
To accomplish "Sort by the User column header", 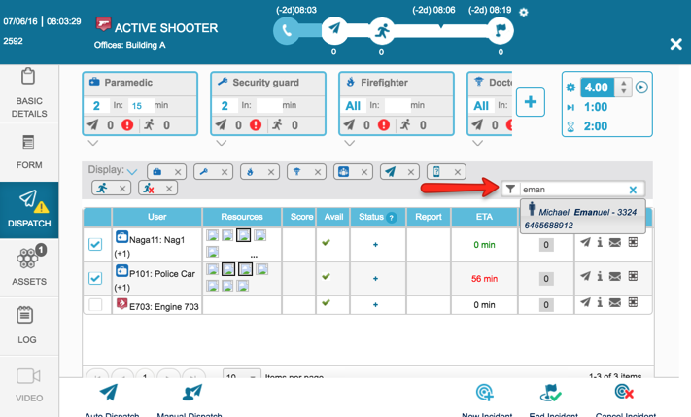I will [x=156, y=217].
